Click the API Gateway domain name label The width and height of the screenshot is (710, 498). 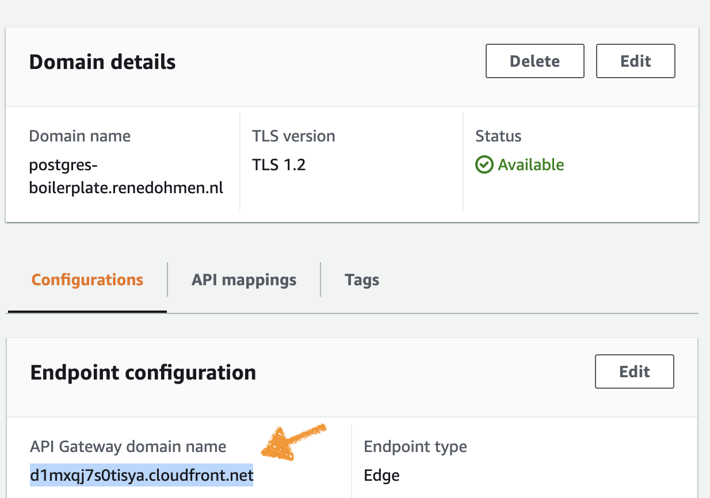[128, 447]
